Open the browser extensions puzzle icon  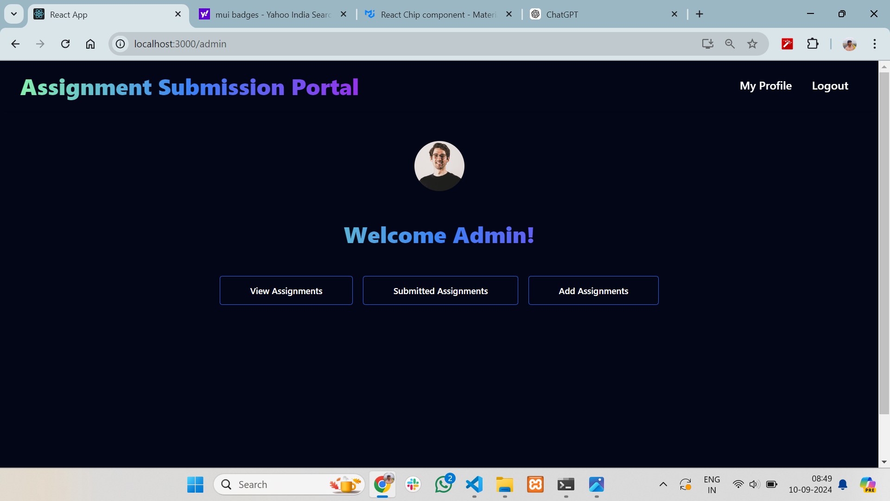click(x=813, y=44)
